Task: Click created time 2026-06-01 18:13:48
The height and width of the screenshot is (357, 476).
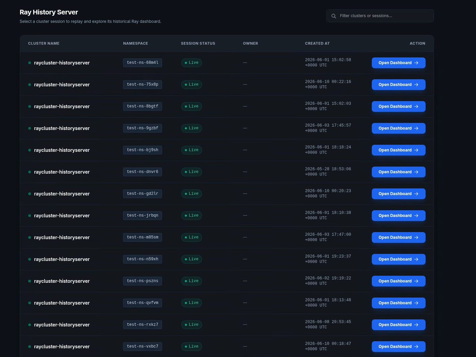Action: (x=328, y=303)
